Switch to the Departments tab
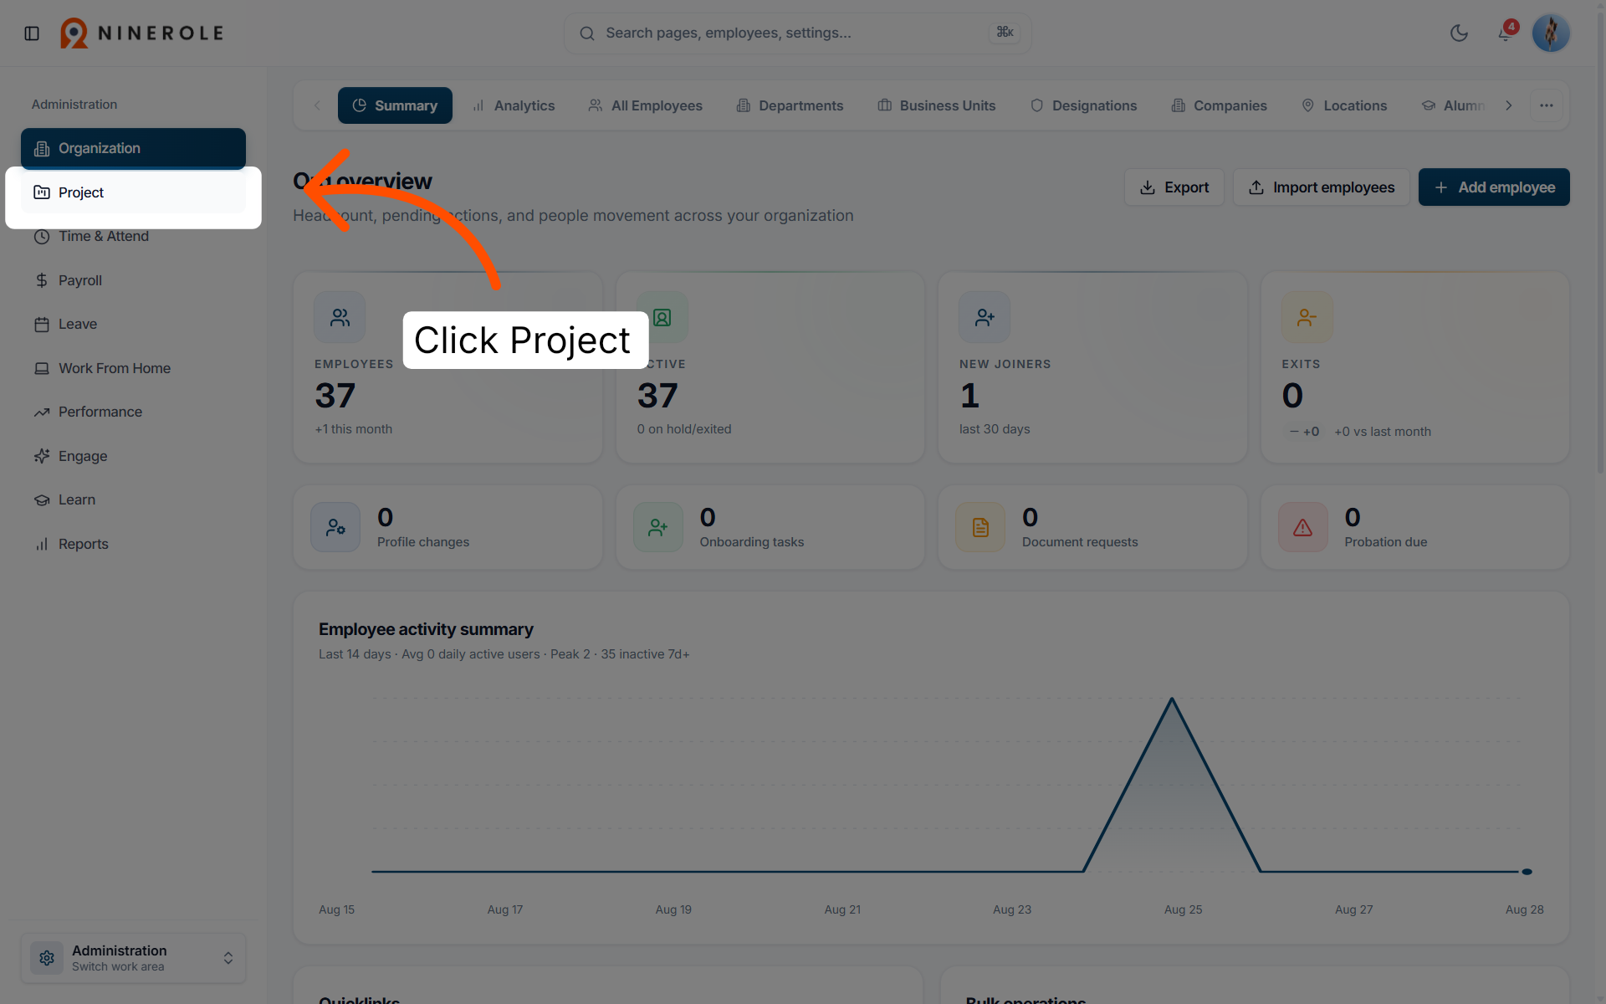The width and height of the screenshot is (1606, 1004). [790, 105]
